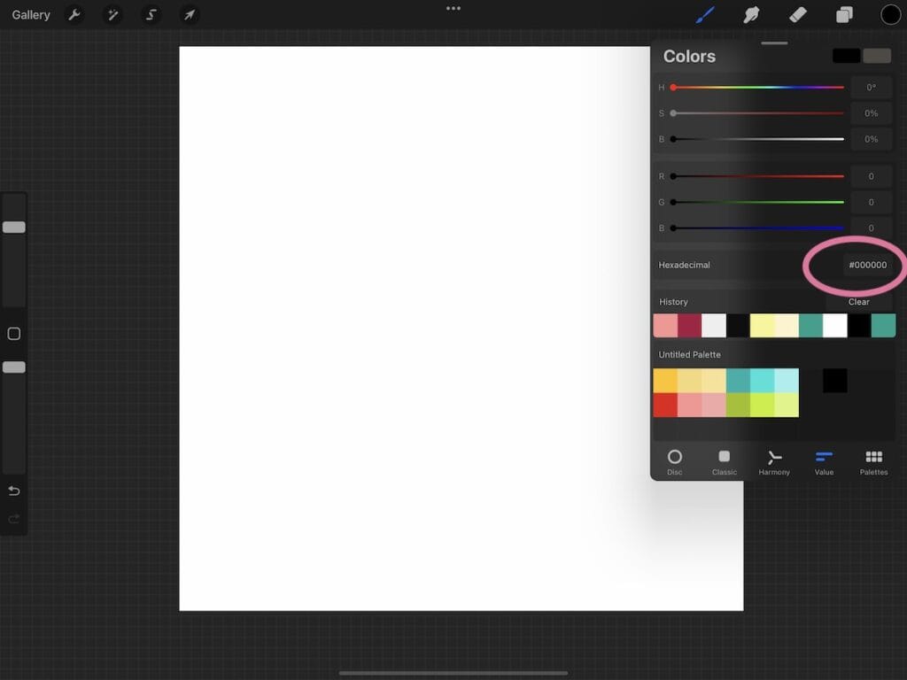Select the Eraser tool
Screen dimensions: 907x680
click(796, 14)
